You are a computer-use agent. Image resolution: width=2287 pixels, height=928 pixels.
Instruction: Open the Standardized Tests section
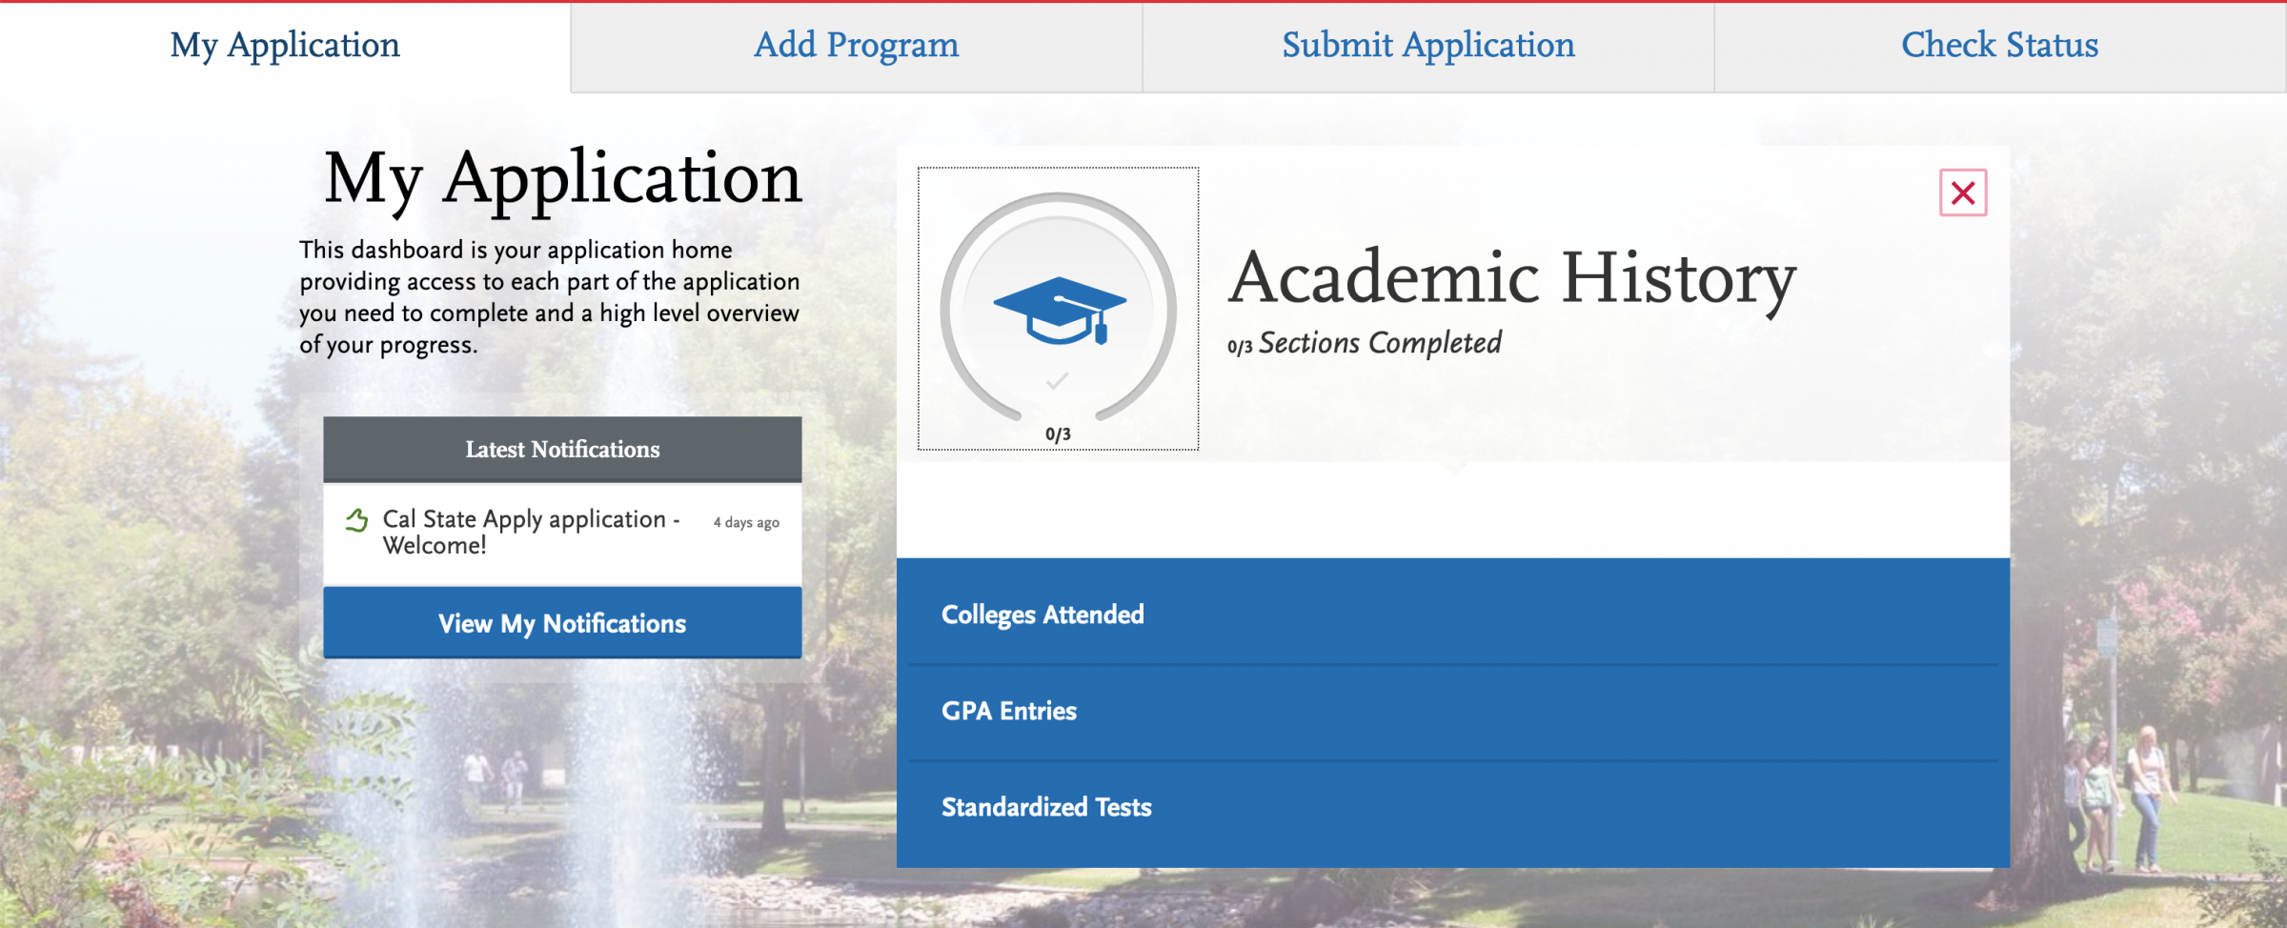[x=1045, y=806]
